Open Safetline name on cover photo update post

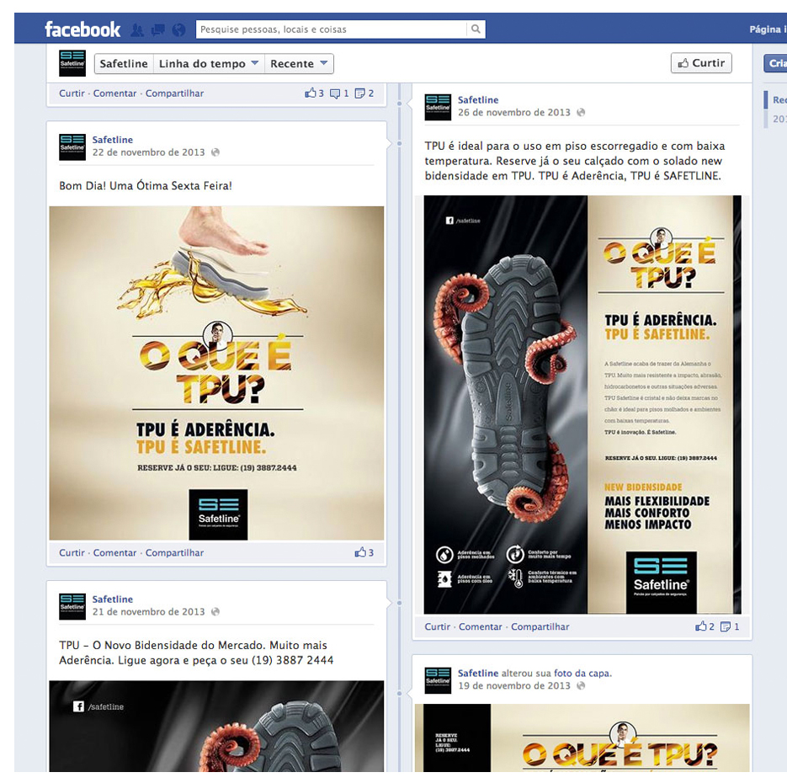478,673
